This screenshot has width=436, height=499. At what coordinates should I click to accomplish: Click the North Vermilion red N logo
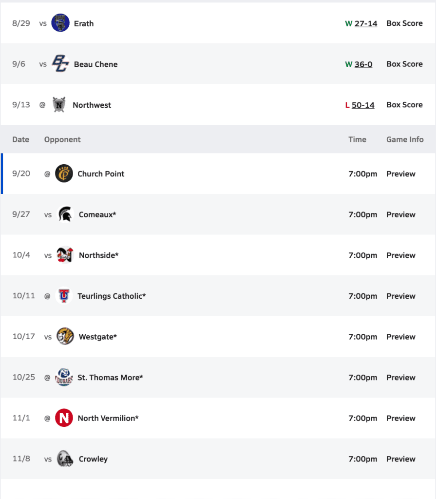click(x=64, y=418)
